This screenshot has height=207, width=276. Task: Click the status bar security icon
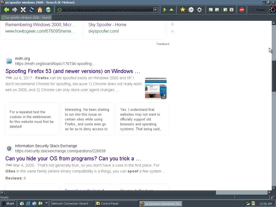coord(273,197)
